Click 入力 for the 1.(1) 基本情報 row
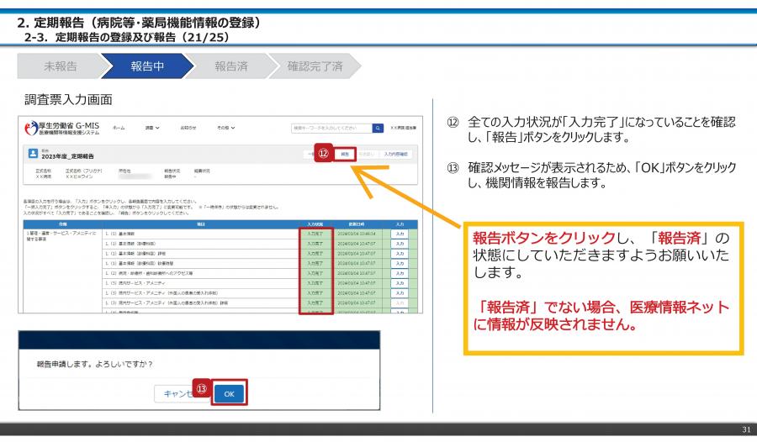 pyautogui.click(x=400, y=234)
